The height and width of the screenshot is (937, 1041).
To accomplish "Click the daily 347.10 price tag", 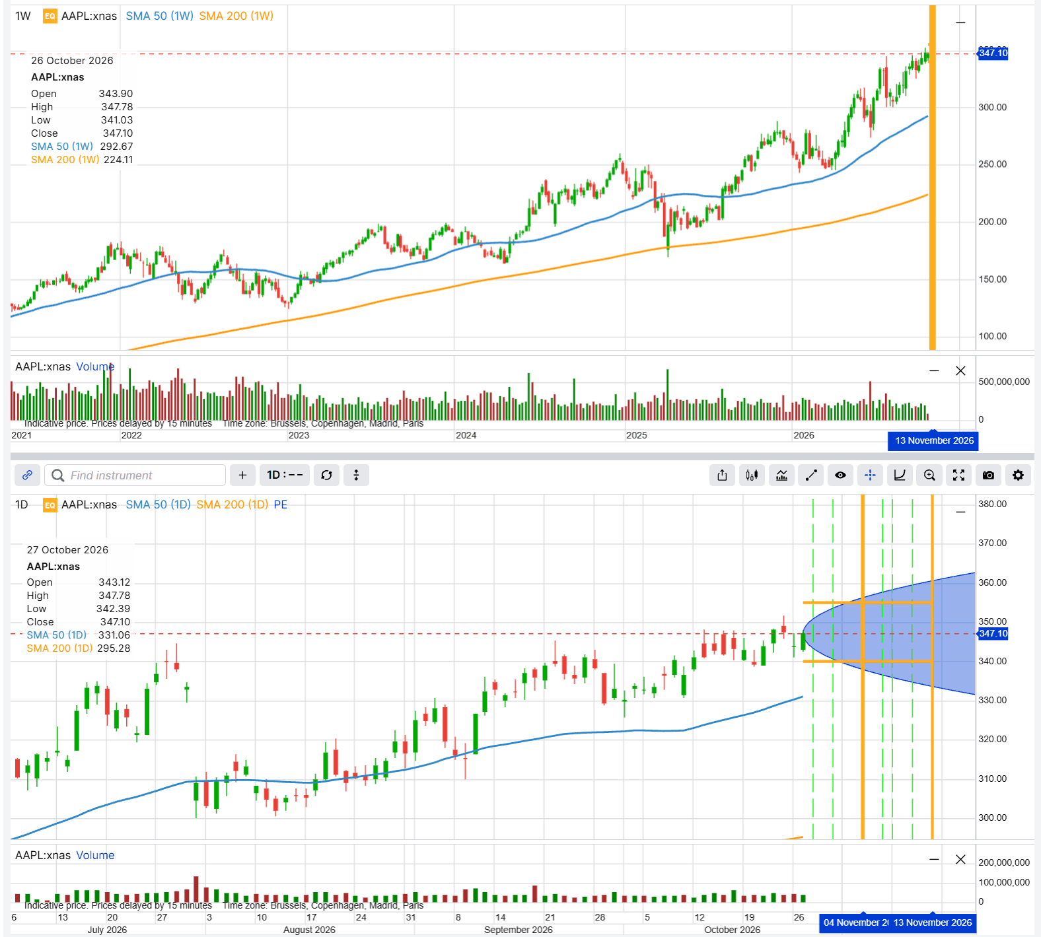I will point(993,633).
